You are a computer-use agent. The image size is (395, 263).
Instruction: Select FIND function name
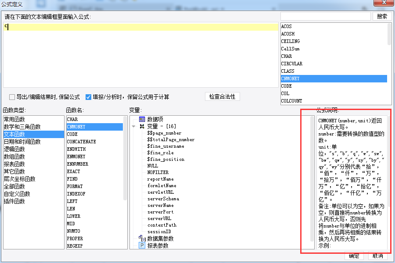pos(95,179)
